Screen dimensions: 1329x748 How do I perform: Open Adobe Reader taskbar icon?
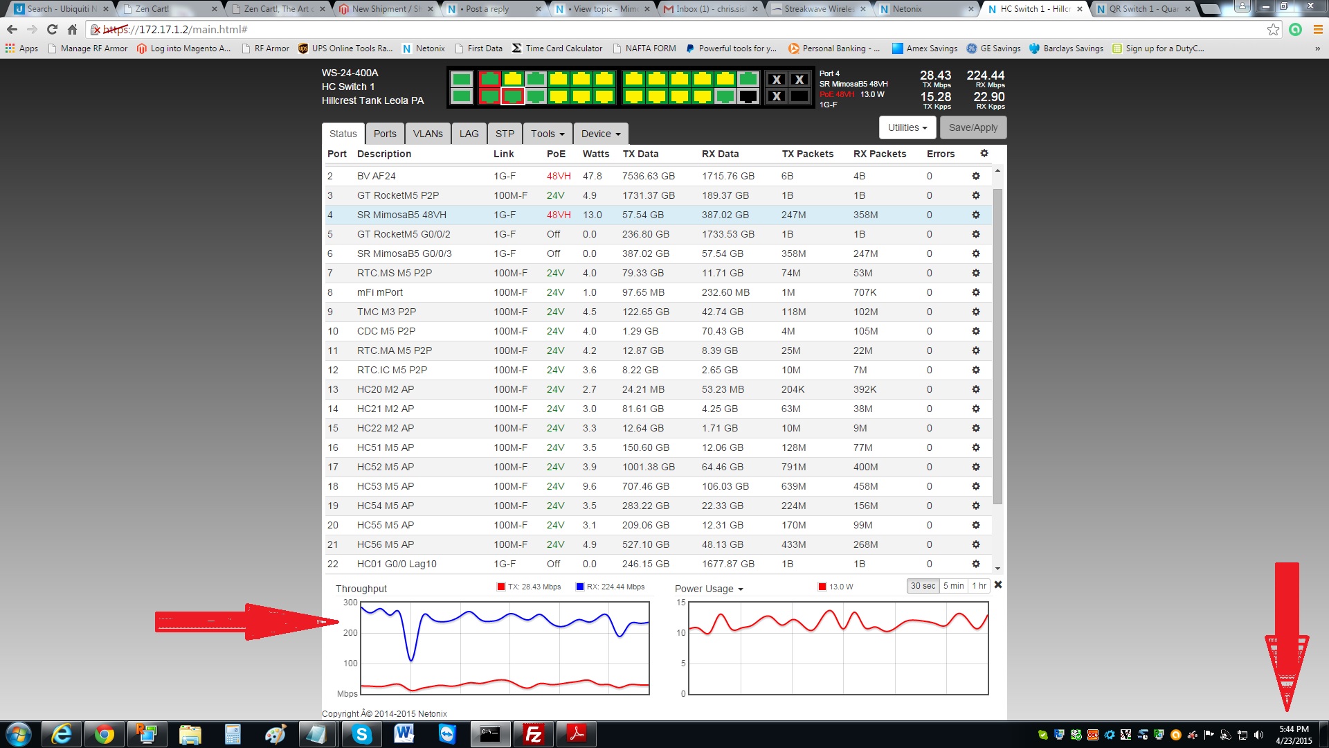(x=576, y=733)
